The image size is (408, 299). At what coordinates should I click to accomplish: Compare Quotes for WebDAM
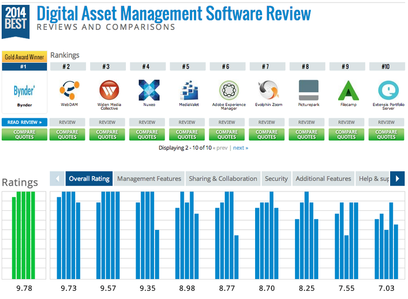click(x=67, y=135)
